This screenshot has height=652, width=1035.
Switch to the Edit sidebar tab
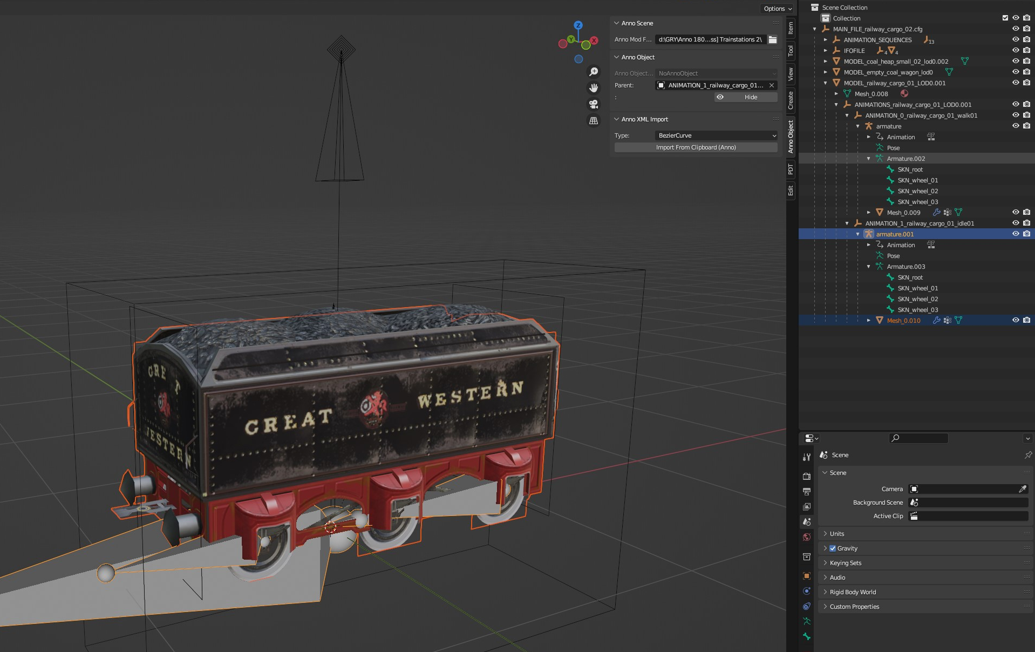point(791,191)
